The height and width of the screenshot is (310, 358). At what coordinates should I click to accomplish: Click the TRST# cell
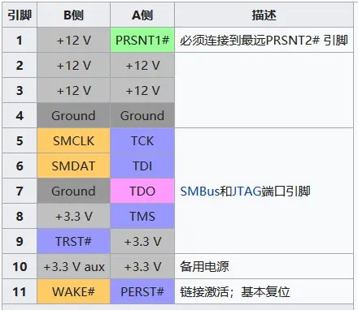[x=73, y=241]
